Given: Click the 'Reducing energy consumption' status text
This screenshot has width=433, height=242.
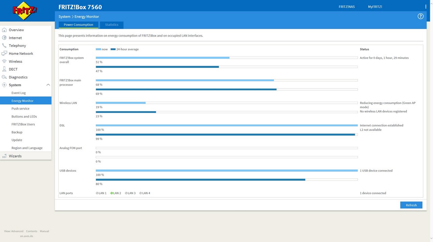Looking at the screenshot, I should 388,105.
